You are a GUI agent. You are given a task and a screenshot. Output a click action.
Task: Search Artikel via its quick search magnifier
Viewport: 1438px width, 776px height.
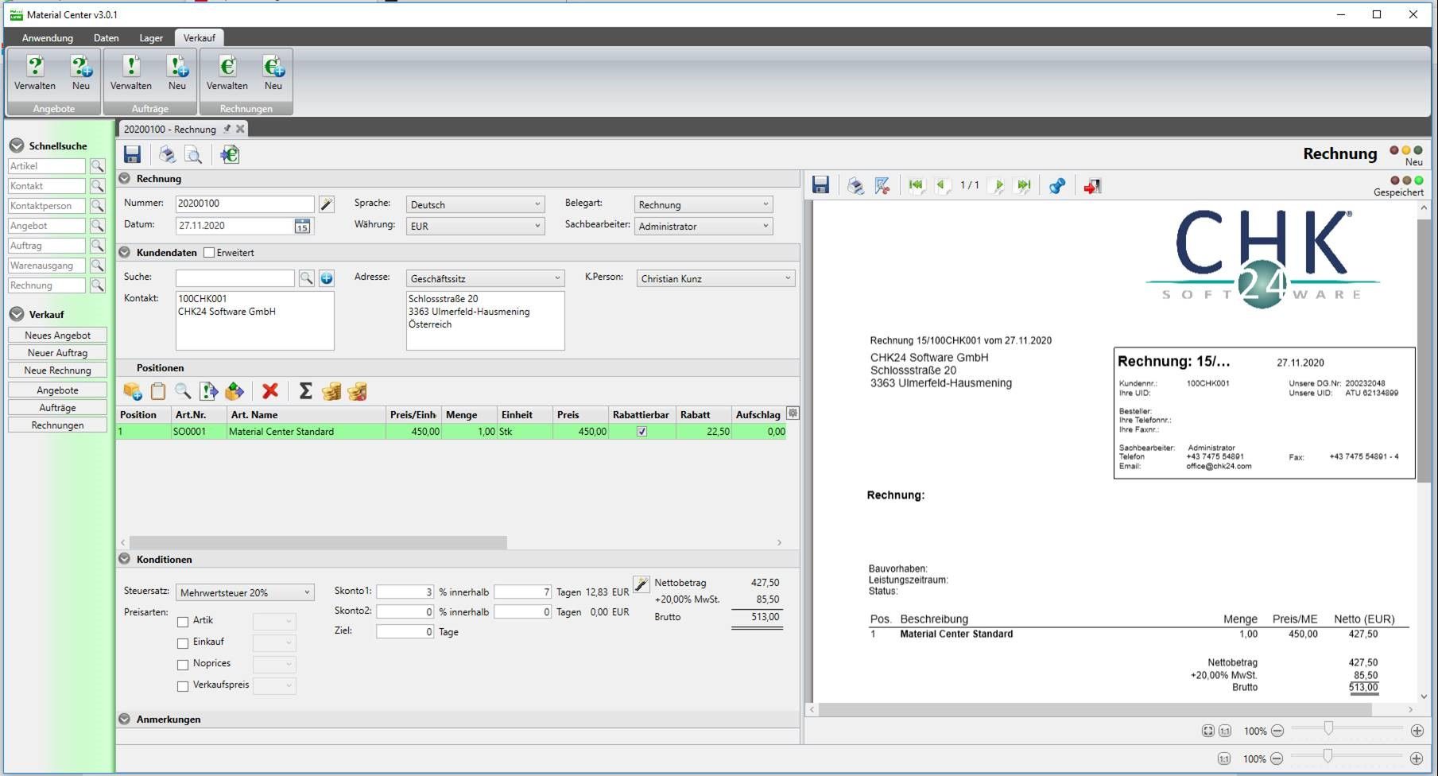point(97,166)
